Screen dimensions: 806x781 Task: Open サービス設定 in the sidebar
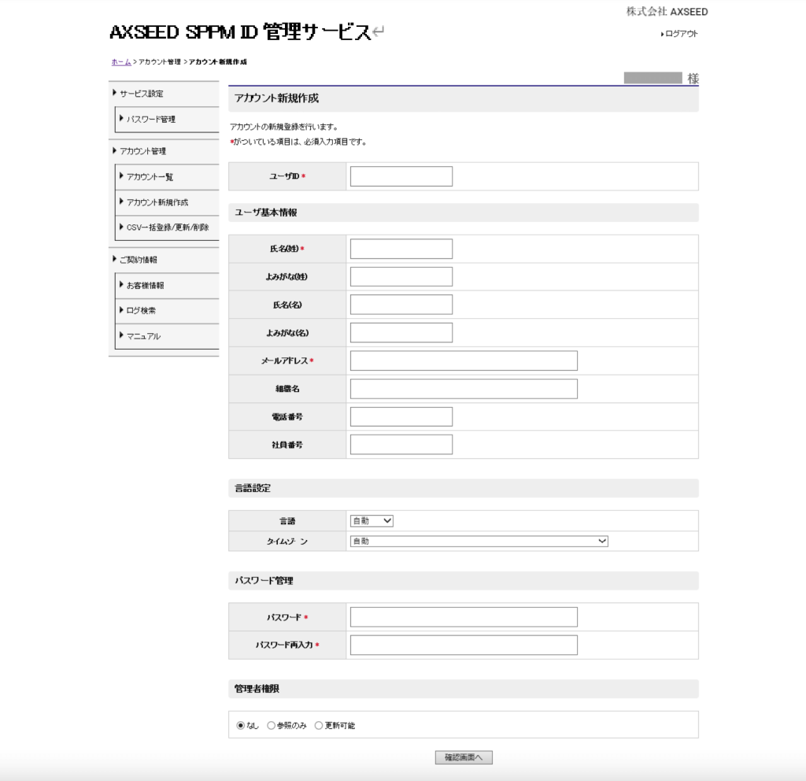tap(142, 94)
